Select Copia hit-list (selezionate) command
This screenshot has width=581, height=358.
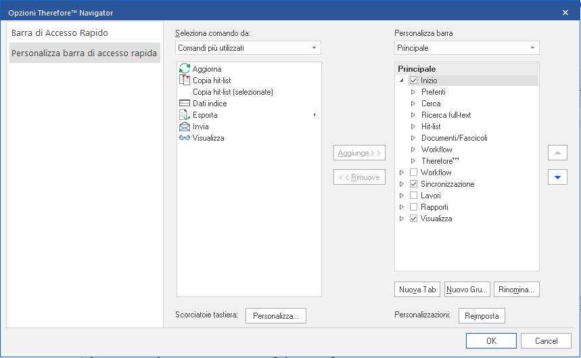(x=233, y=92)
